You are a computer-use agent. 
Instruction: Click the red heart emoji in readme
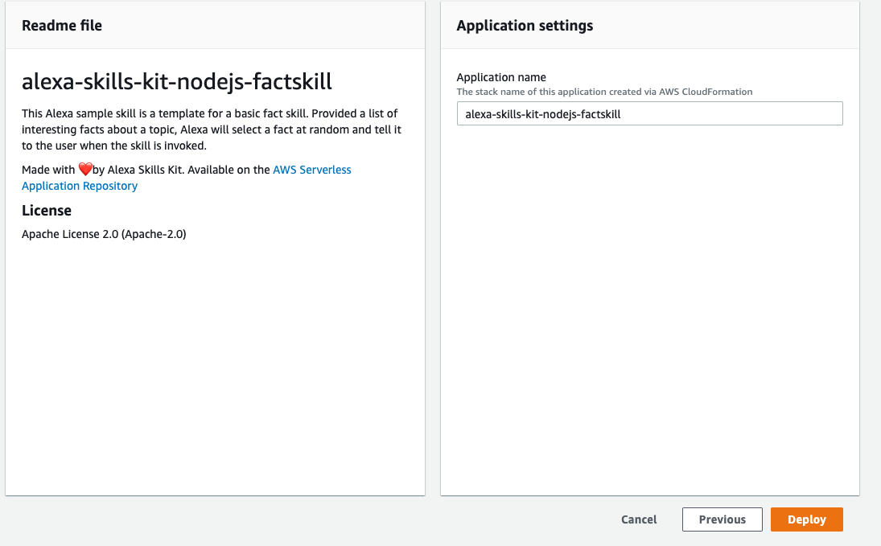(x=84, y=169)
